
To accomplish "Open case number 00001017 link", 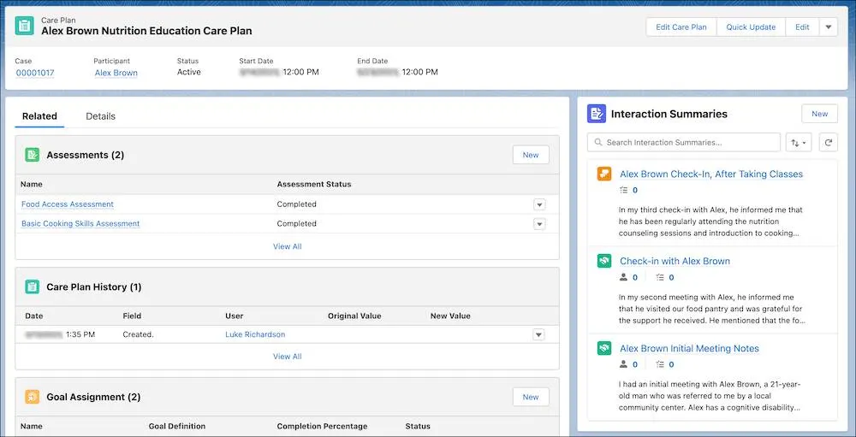I will pyautogui.click(x=35, y=73).
